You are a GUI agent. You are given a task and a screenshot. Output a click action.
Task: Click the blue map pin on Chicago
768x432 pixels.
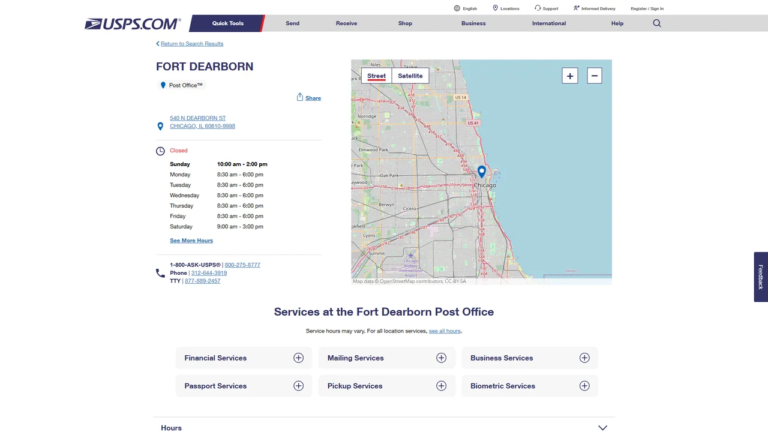pyautogui.click(x=481, y=172)
